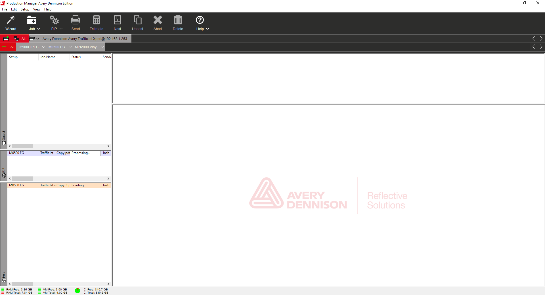545x295 pixels.
Task: Click the Nest jobs icon
Action: coord(118,20)
